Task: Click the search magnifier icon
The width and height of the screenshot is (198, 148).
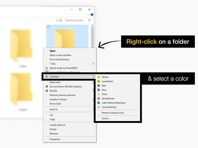Action: (89, 20)
